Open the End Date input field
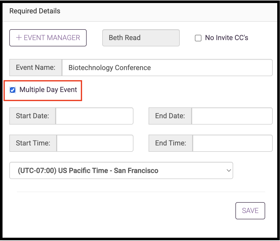Viewport: 280px width, 241px height. 232,116
